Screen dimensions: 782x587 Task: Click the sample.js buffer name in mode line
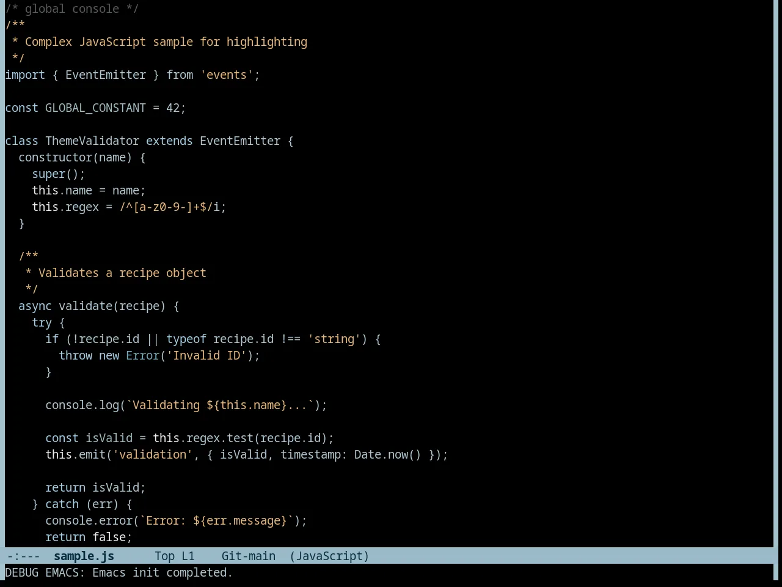(84, 556)
